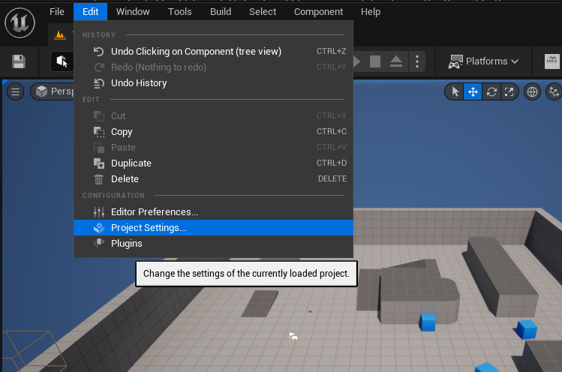Save the current level with floppy disk icon

click(19, 61)
